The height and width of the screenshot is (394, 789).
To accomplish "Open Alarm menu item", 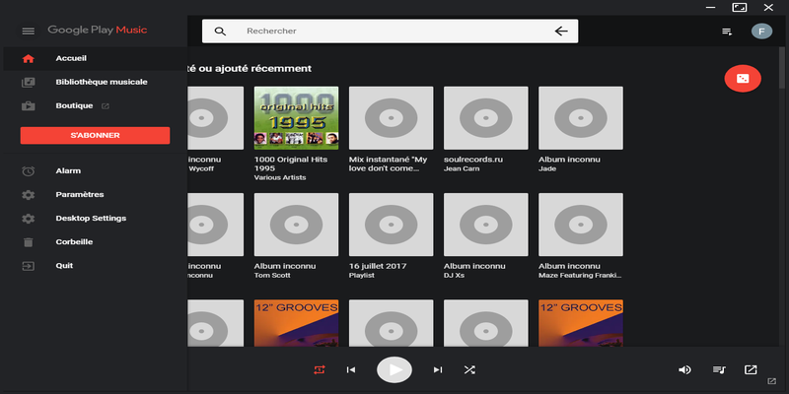I will point(95,170).
